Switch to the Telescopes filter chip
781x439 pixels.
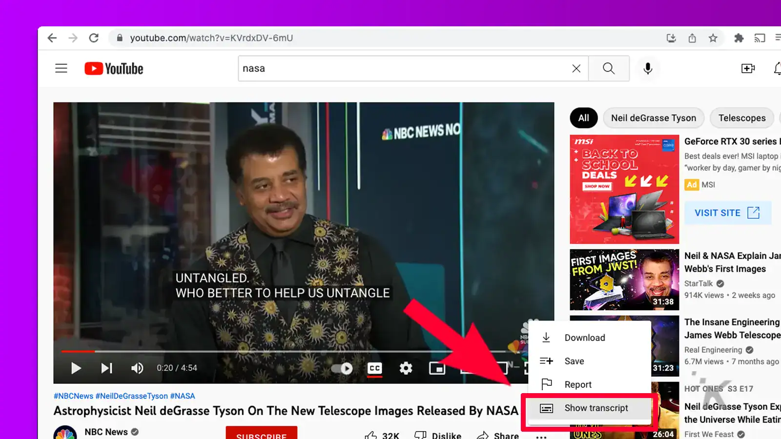(x=742, y=118)
